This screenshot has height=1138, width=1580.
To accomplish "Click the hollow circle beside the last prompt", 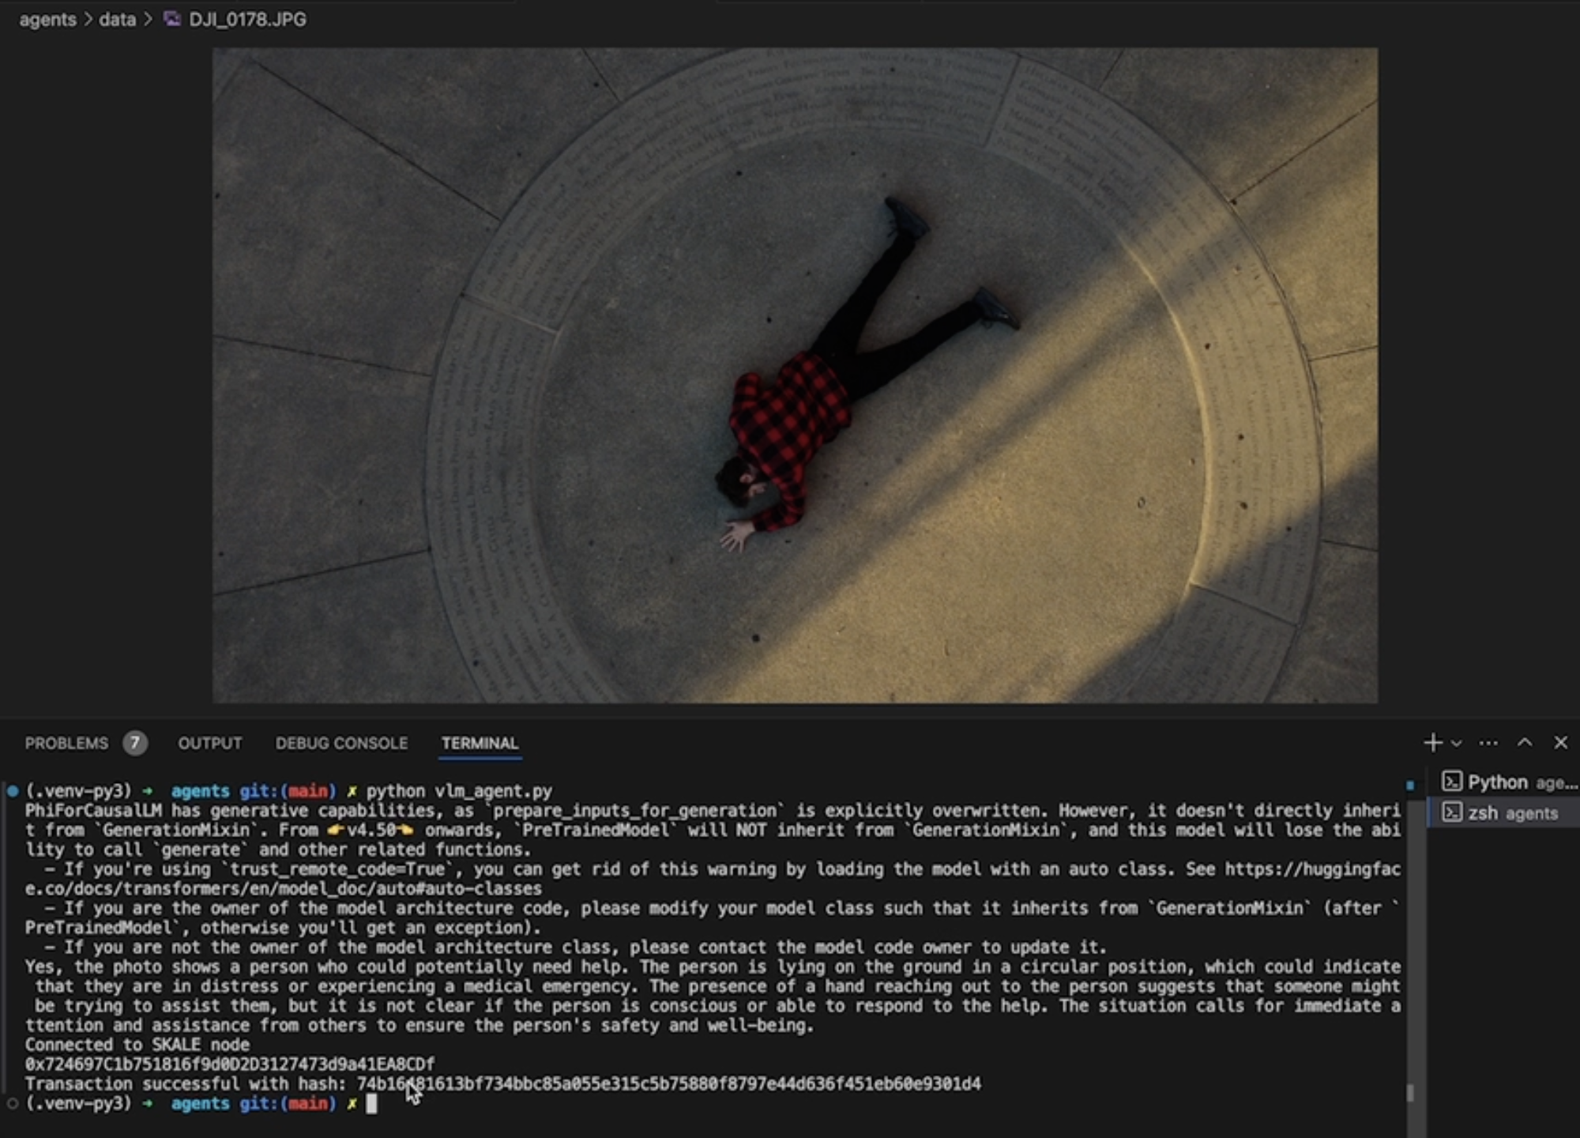I will [x=13, y=1103].
